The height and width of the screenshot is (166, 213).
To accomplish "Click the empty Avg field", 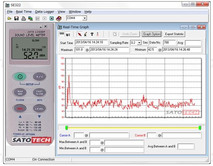I will click(193, 43).
